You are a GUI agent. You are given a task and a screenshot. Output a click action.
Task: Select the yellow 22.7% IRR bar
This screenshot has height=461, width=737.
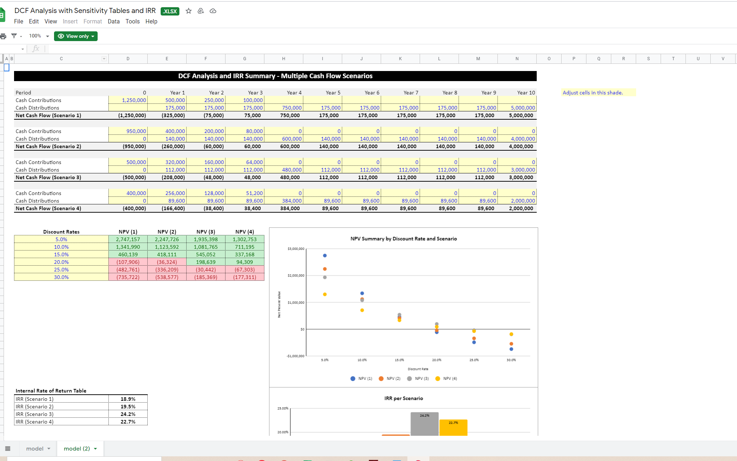453,427
